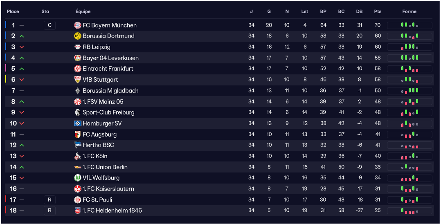
Task: Click the R status badge for St. Pauli
Action: 49,200
